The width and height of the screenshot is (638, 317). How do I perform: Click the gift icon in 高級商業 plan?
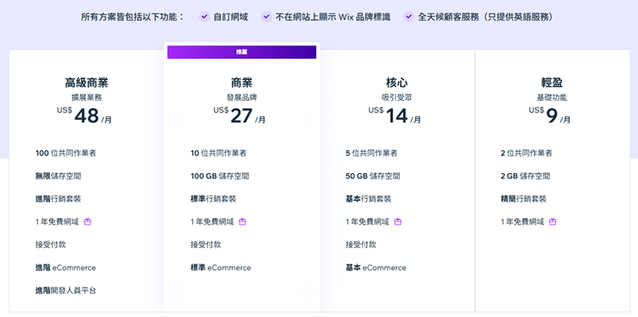87,222
